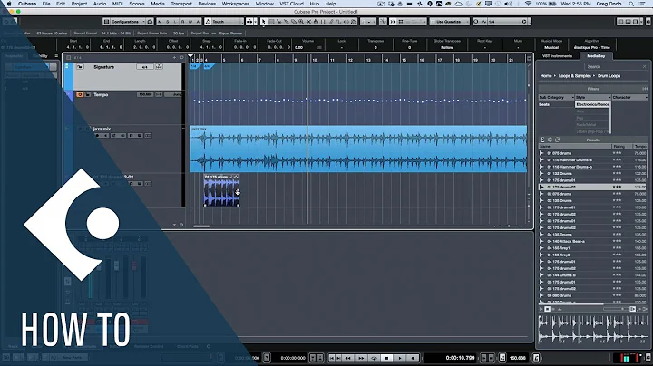
Task: Toggle the S solo-all state button
Action: (168, 21)
